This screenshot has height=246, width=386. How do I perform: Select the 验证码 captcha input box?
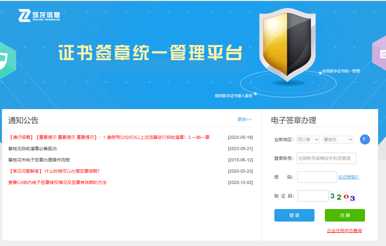tap(313, 196)
